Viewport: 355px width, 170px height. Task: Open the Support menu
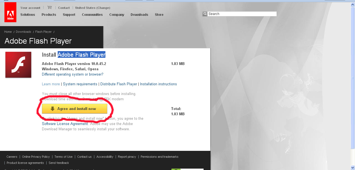(69, 15)
